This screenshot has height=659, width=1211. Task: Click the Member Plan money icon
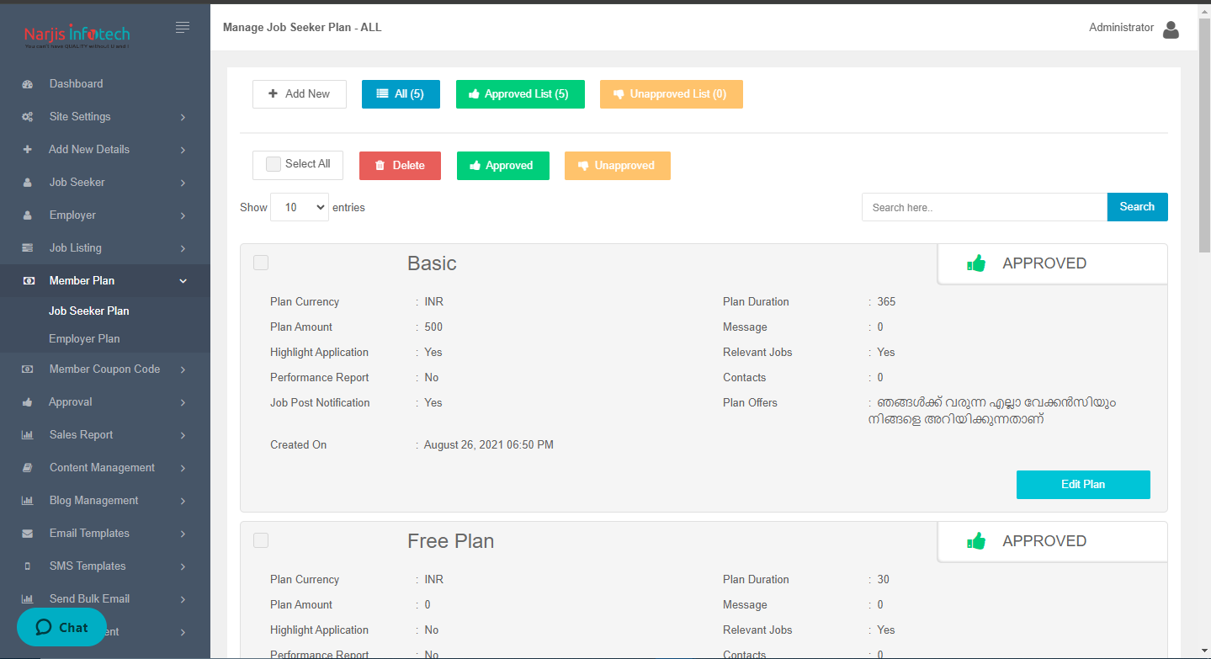click(x=29, y=281)
